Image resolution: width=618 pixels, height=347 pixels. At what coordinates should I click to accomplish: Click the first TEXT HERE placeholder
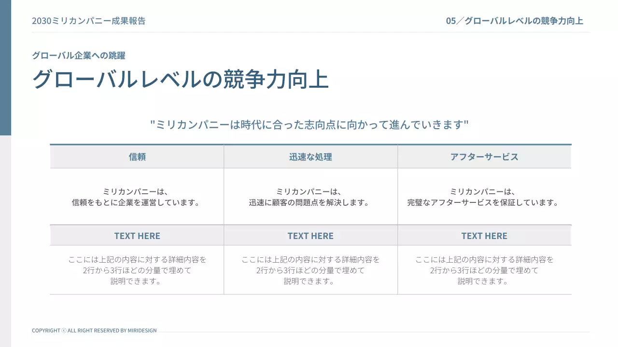point(137,236)
